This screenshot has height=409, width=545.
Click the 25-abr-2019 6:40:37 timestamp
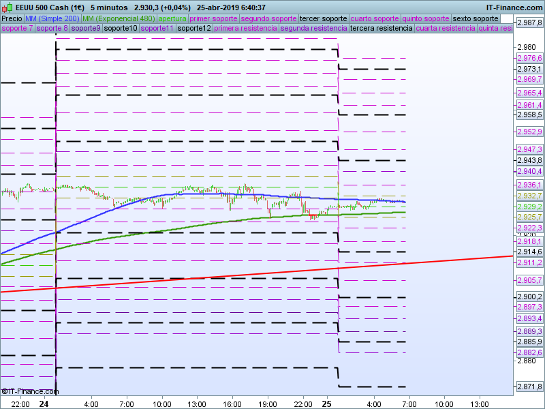pos(231,7)
